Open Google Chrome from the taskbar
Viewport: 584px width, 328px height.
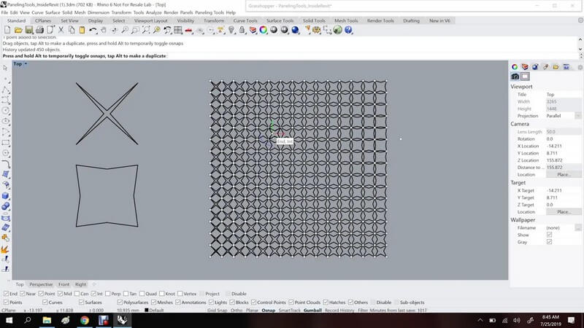85,319
